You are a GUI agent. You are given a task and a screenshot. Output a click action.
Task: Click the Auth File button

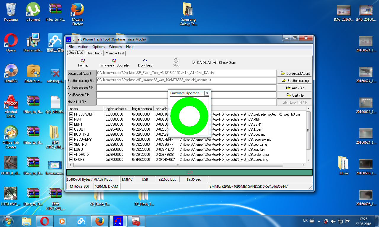click(295, 88)
